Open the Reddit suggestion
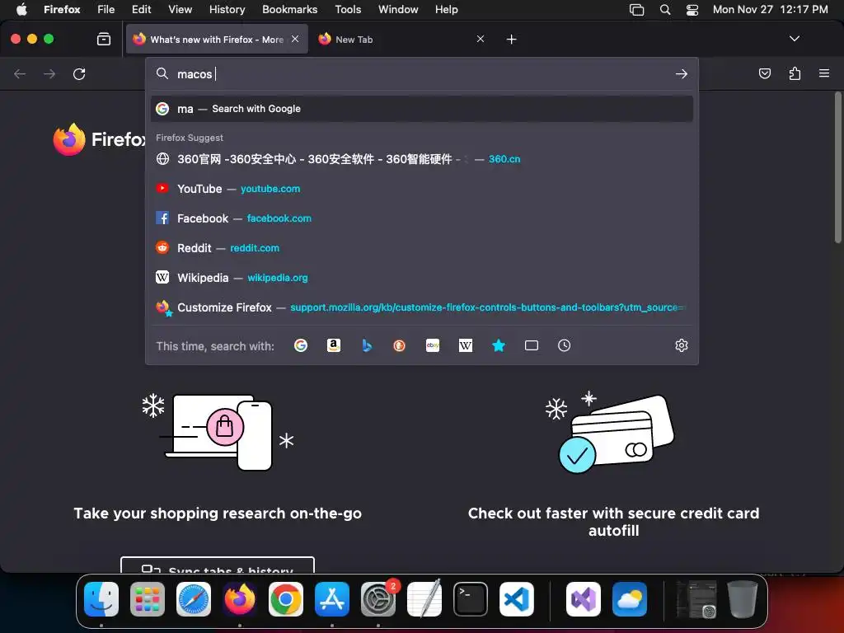The image size is (844, 633). (422, 248)
